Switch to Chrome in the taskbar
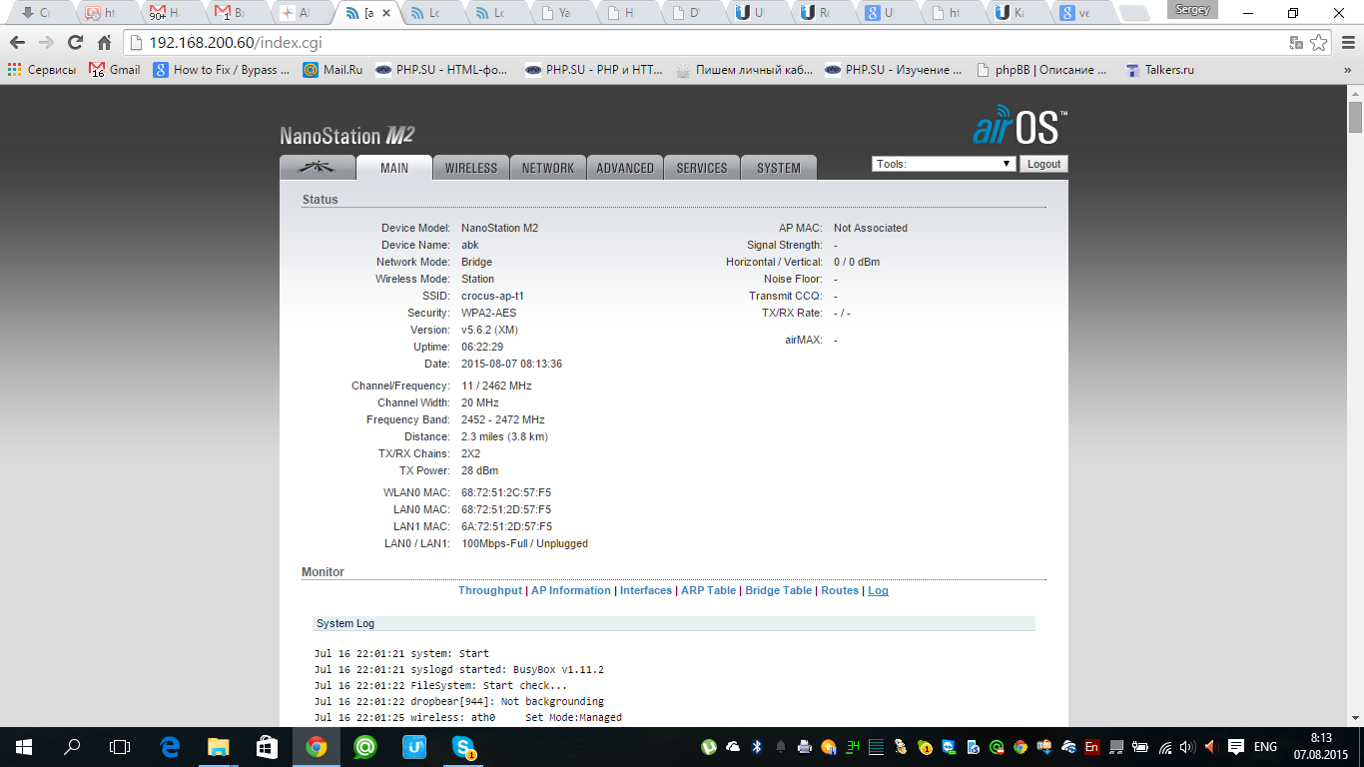This screenshot has height=767, width=1364. click(x=316, y=746)
